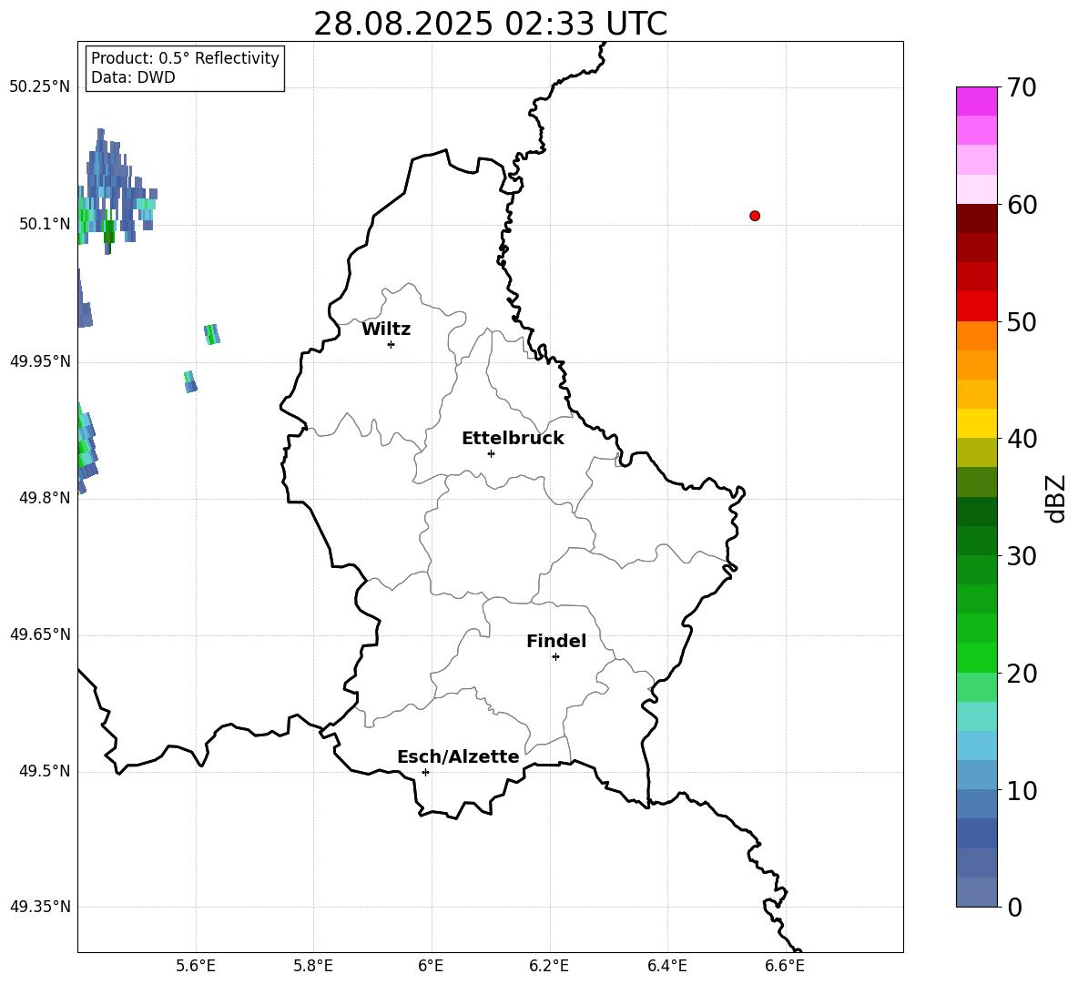The height and width of the screenshot is (984, 1078).
Task: Click the 6.2°E longitude tick label
Action: click(x=550, y=966)
